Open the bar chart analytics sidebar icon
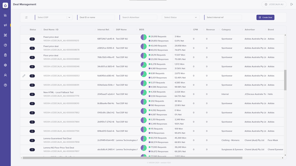This screenshot has width=296, height=166. [5, 15]
